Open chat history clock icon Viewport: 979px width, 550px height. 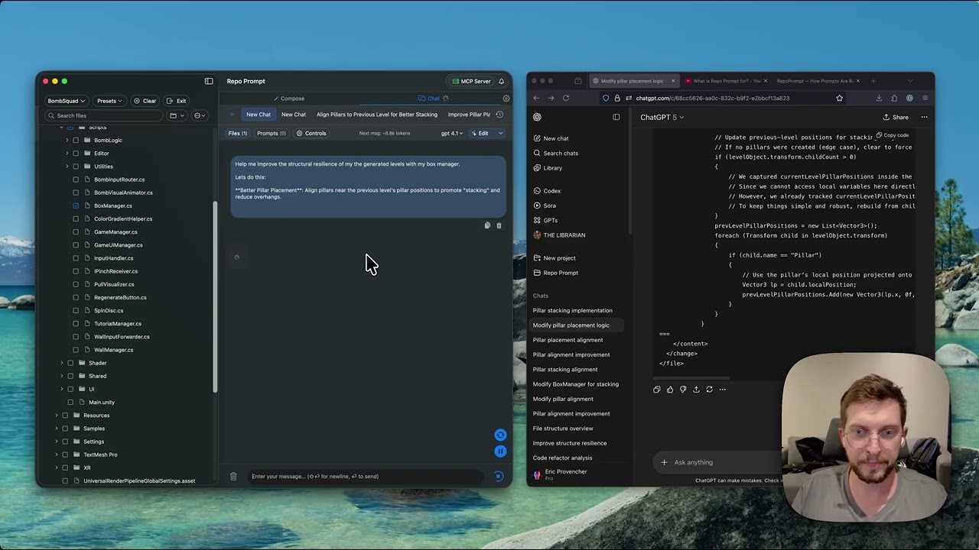point(499,115)
